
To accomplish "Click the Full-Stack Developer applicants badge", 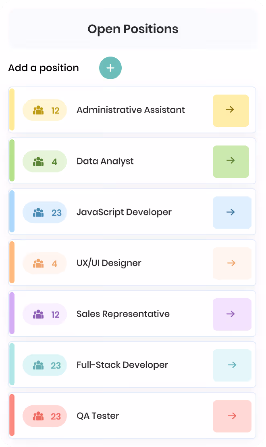I will (45, 365).
